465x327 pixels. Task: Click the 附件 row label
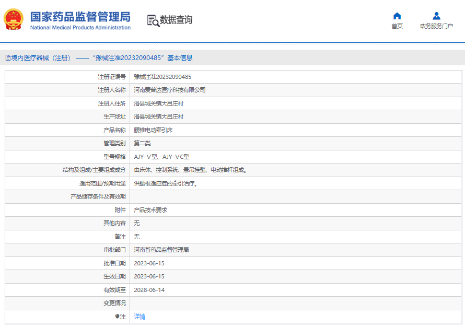120,210
